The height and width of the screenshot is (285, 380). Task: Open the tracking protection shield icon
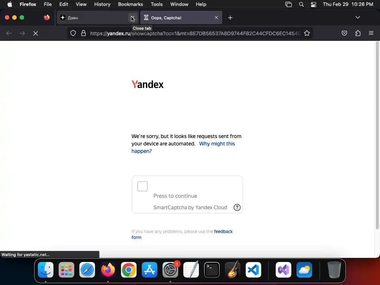(73, 33)
